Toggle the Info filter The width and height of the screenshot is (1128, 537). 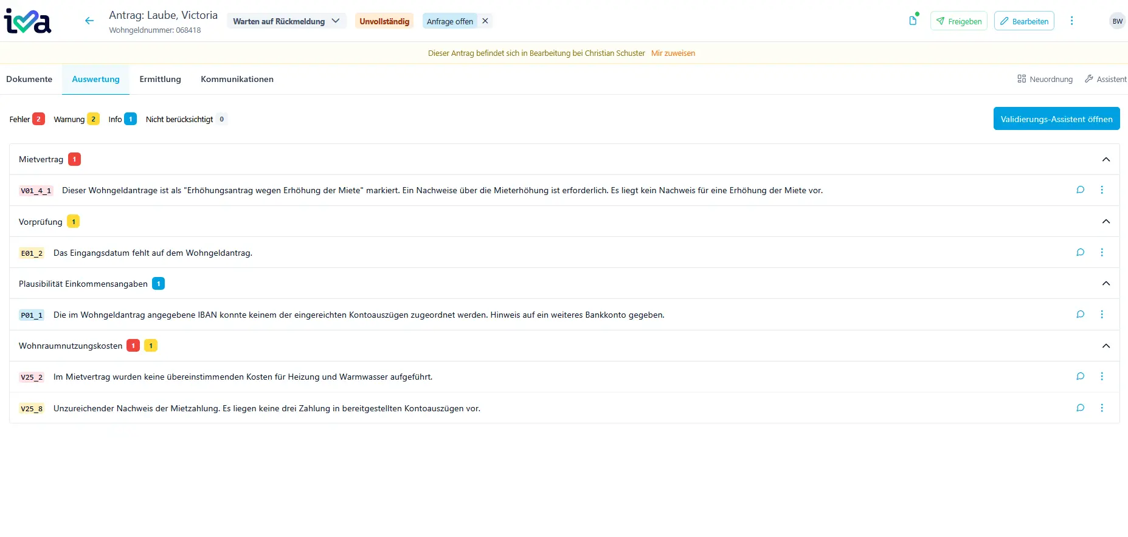(122, 119)
